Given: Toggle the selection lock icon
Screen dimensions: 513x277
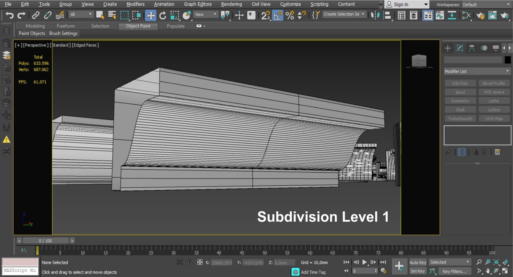Looking at the screenshot, I should (x=190, y=262).
